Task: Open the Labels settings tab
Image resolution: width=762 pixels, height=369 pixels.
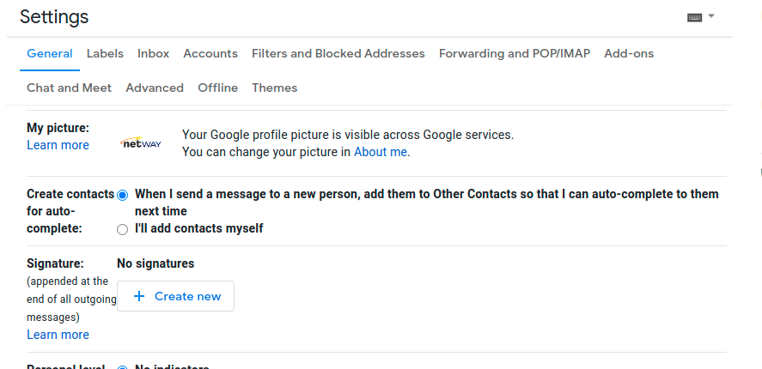Action: pyautogui.click(x=105, y=53)
